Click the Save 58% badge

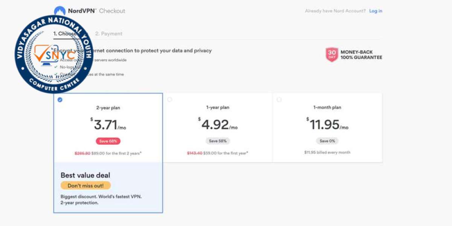[x=218, y=141]
